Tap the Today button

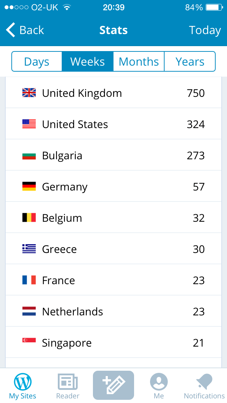coord(205,30)
